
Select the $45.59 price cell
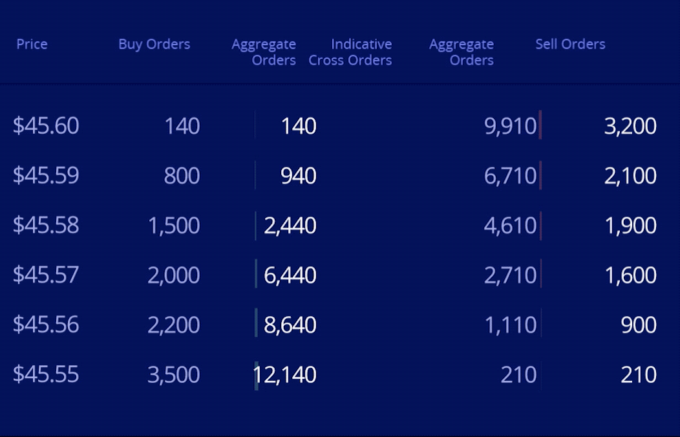[x=46, y=175]
